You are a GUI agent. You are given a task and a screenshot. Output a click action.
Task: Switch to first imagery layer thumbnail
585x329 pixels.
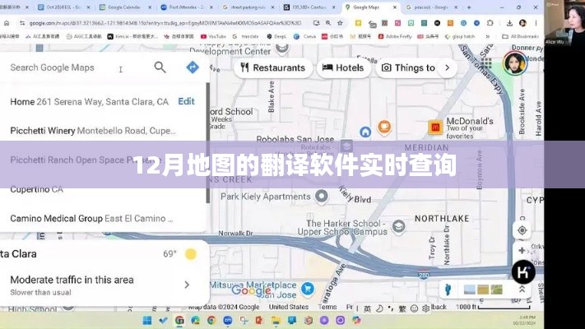coord(469,290)
